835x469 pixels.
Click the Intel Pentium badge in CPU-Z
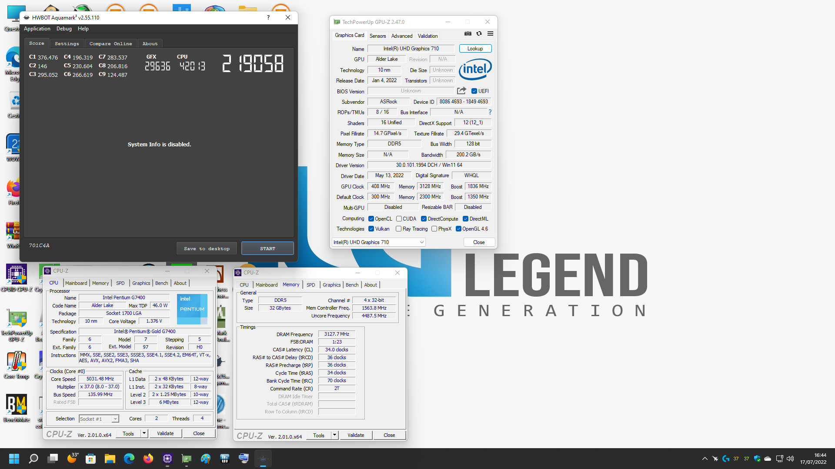(x=192, y=309)
